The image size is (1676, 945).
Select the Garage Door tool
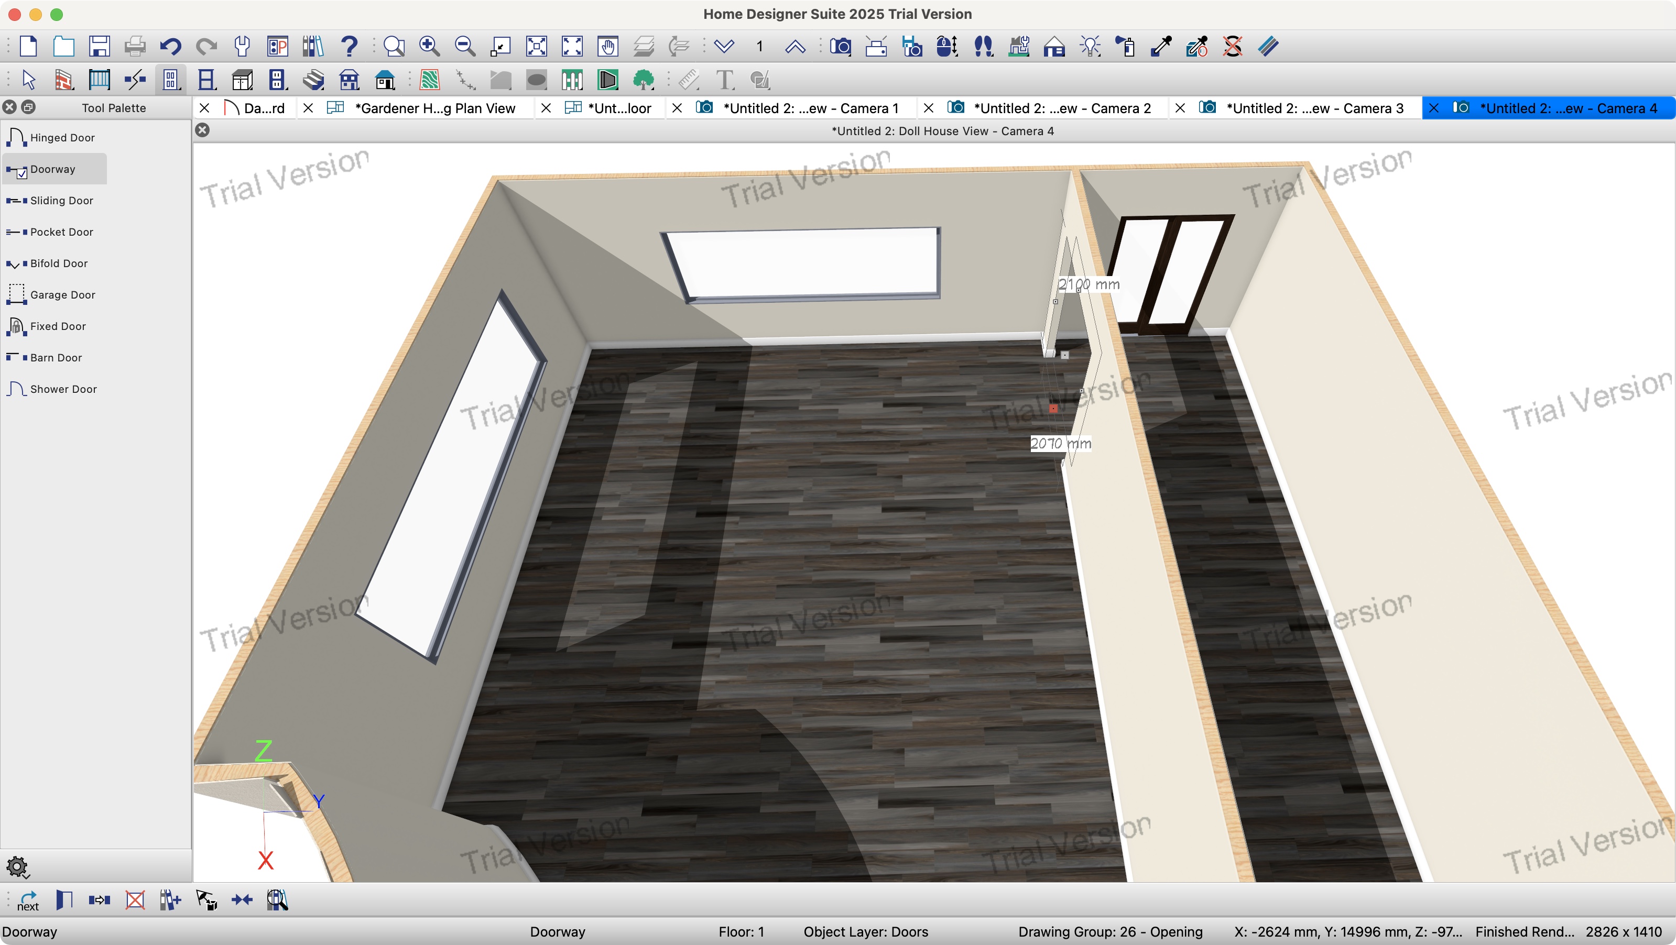pyautogui.click(x=62, y=294)
